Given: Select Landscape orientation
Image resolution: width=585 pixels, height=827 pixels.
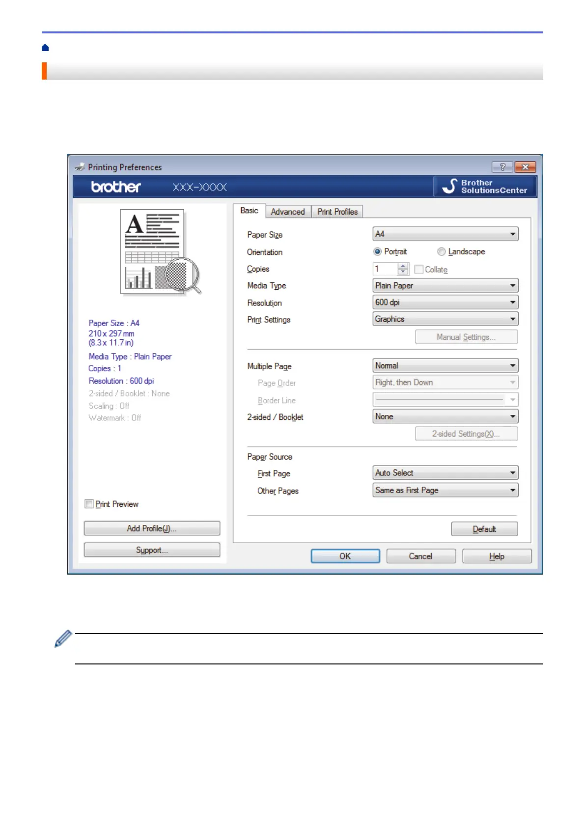Looking at the screenshot, I should click(461, 251).
